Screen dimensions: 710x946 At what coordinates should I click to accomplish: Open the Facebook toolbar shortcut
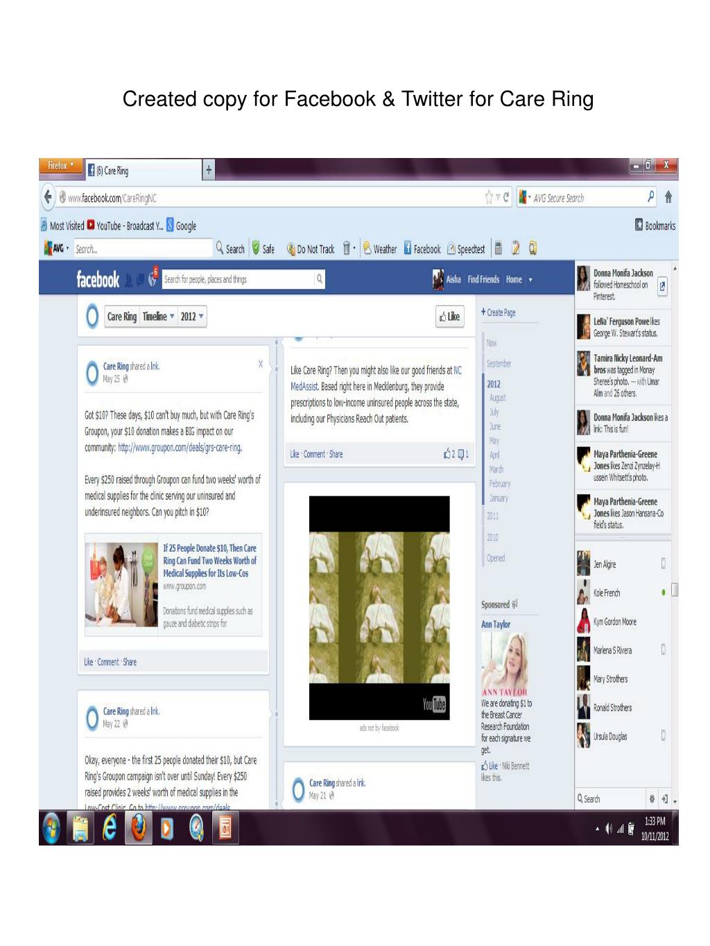(x=422, y=249)
